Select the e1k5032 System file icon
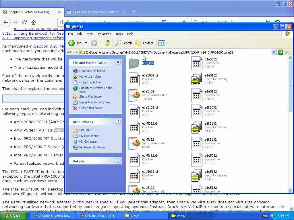 click(196, 111)
